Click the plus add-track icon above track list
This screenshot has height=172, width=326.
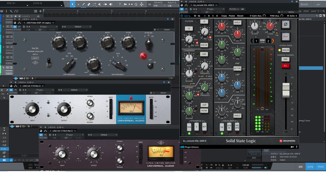coord(40,11)
